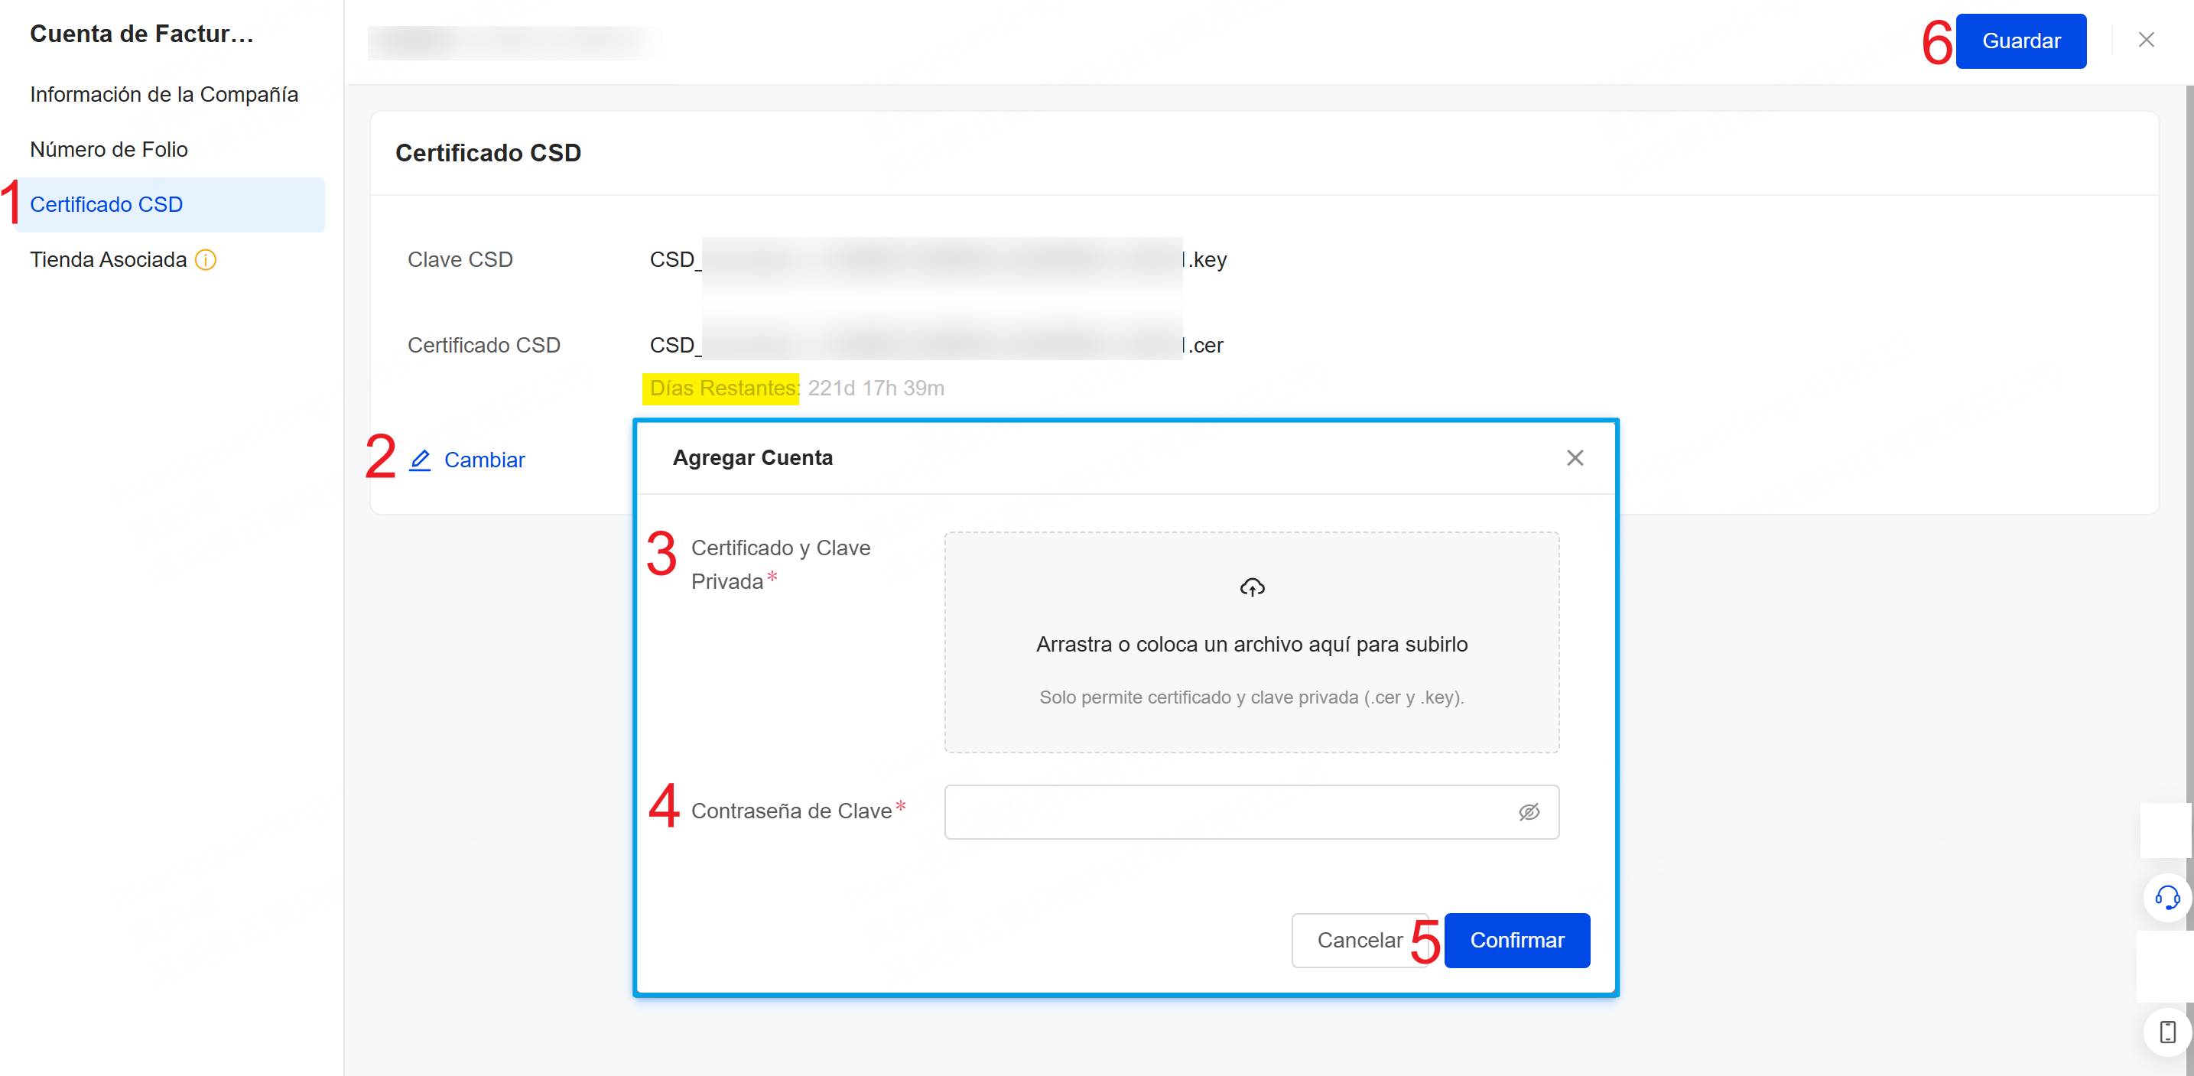Toggle password visibility eye icon
The width and height of the screenshot is (2194, 1076).
(1528, 812)
